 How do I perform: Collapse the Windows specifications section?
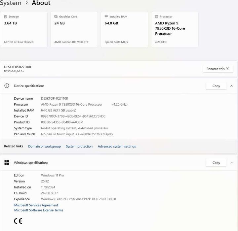231,163
